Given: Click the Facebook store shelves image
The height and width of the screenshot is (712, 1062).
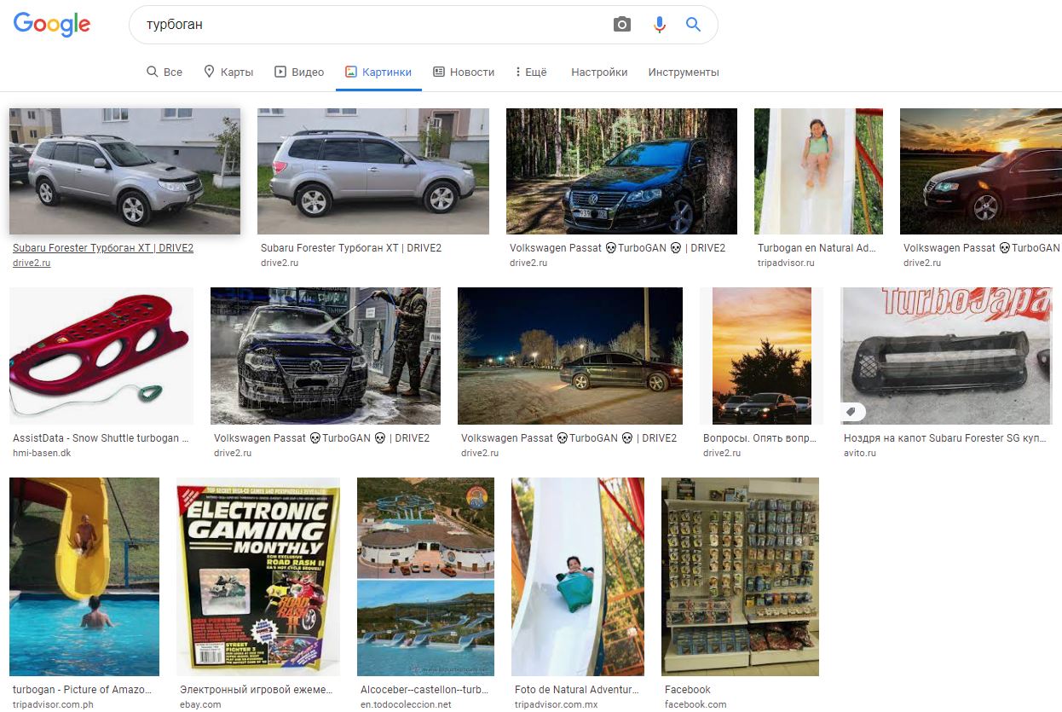Looking at the screenshot, I should pyautogui.click(x=740, y=576).
